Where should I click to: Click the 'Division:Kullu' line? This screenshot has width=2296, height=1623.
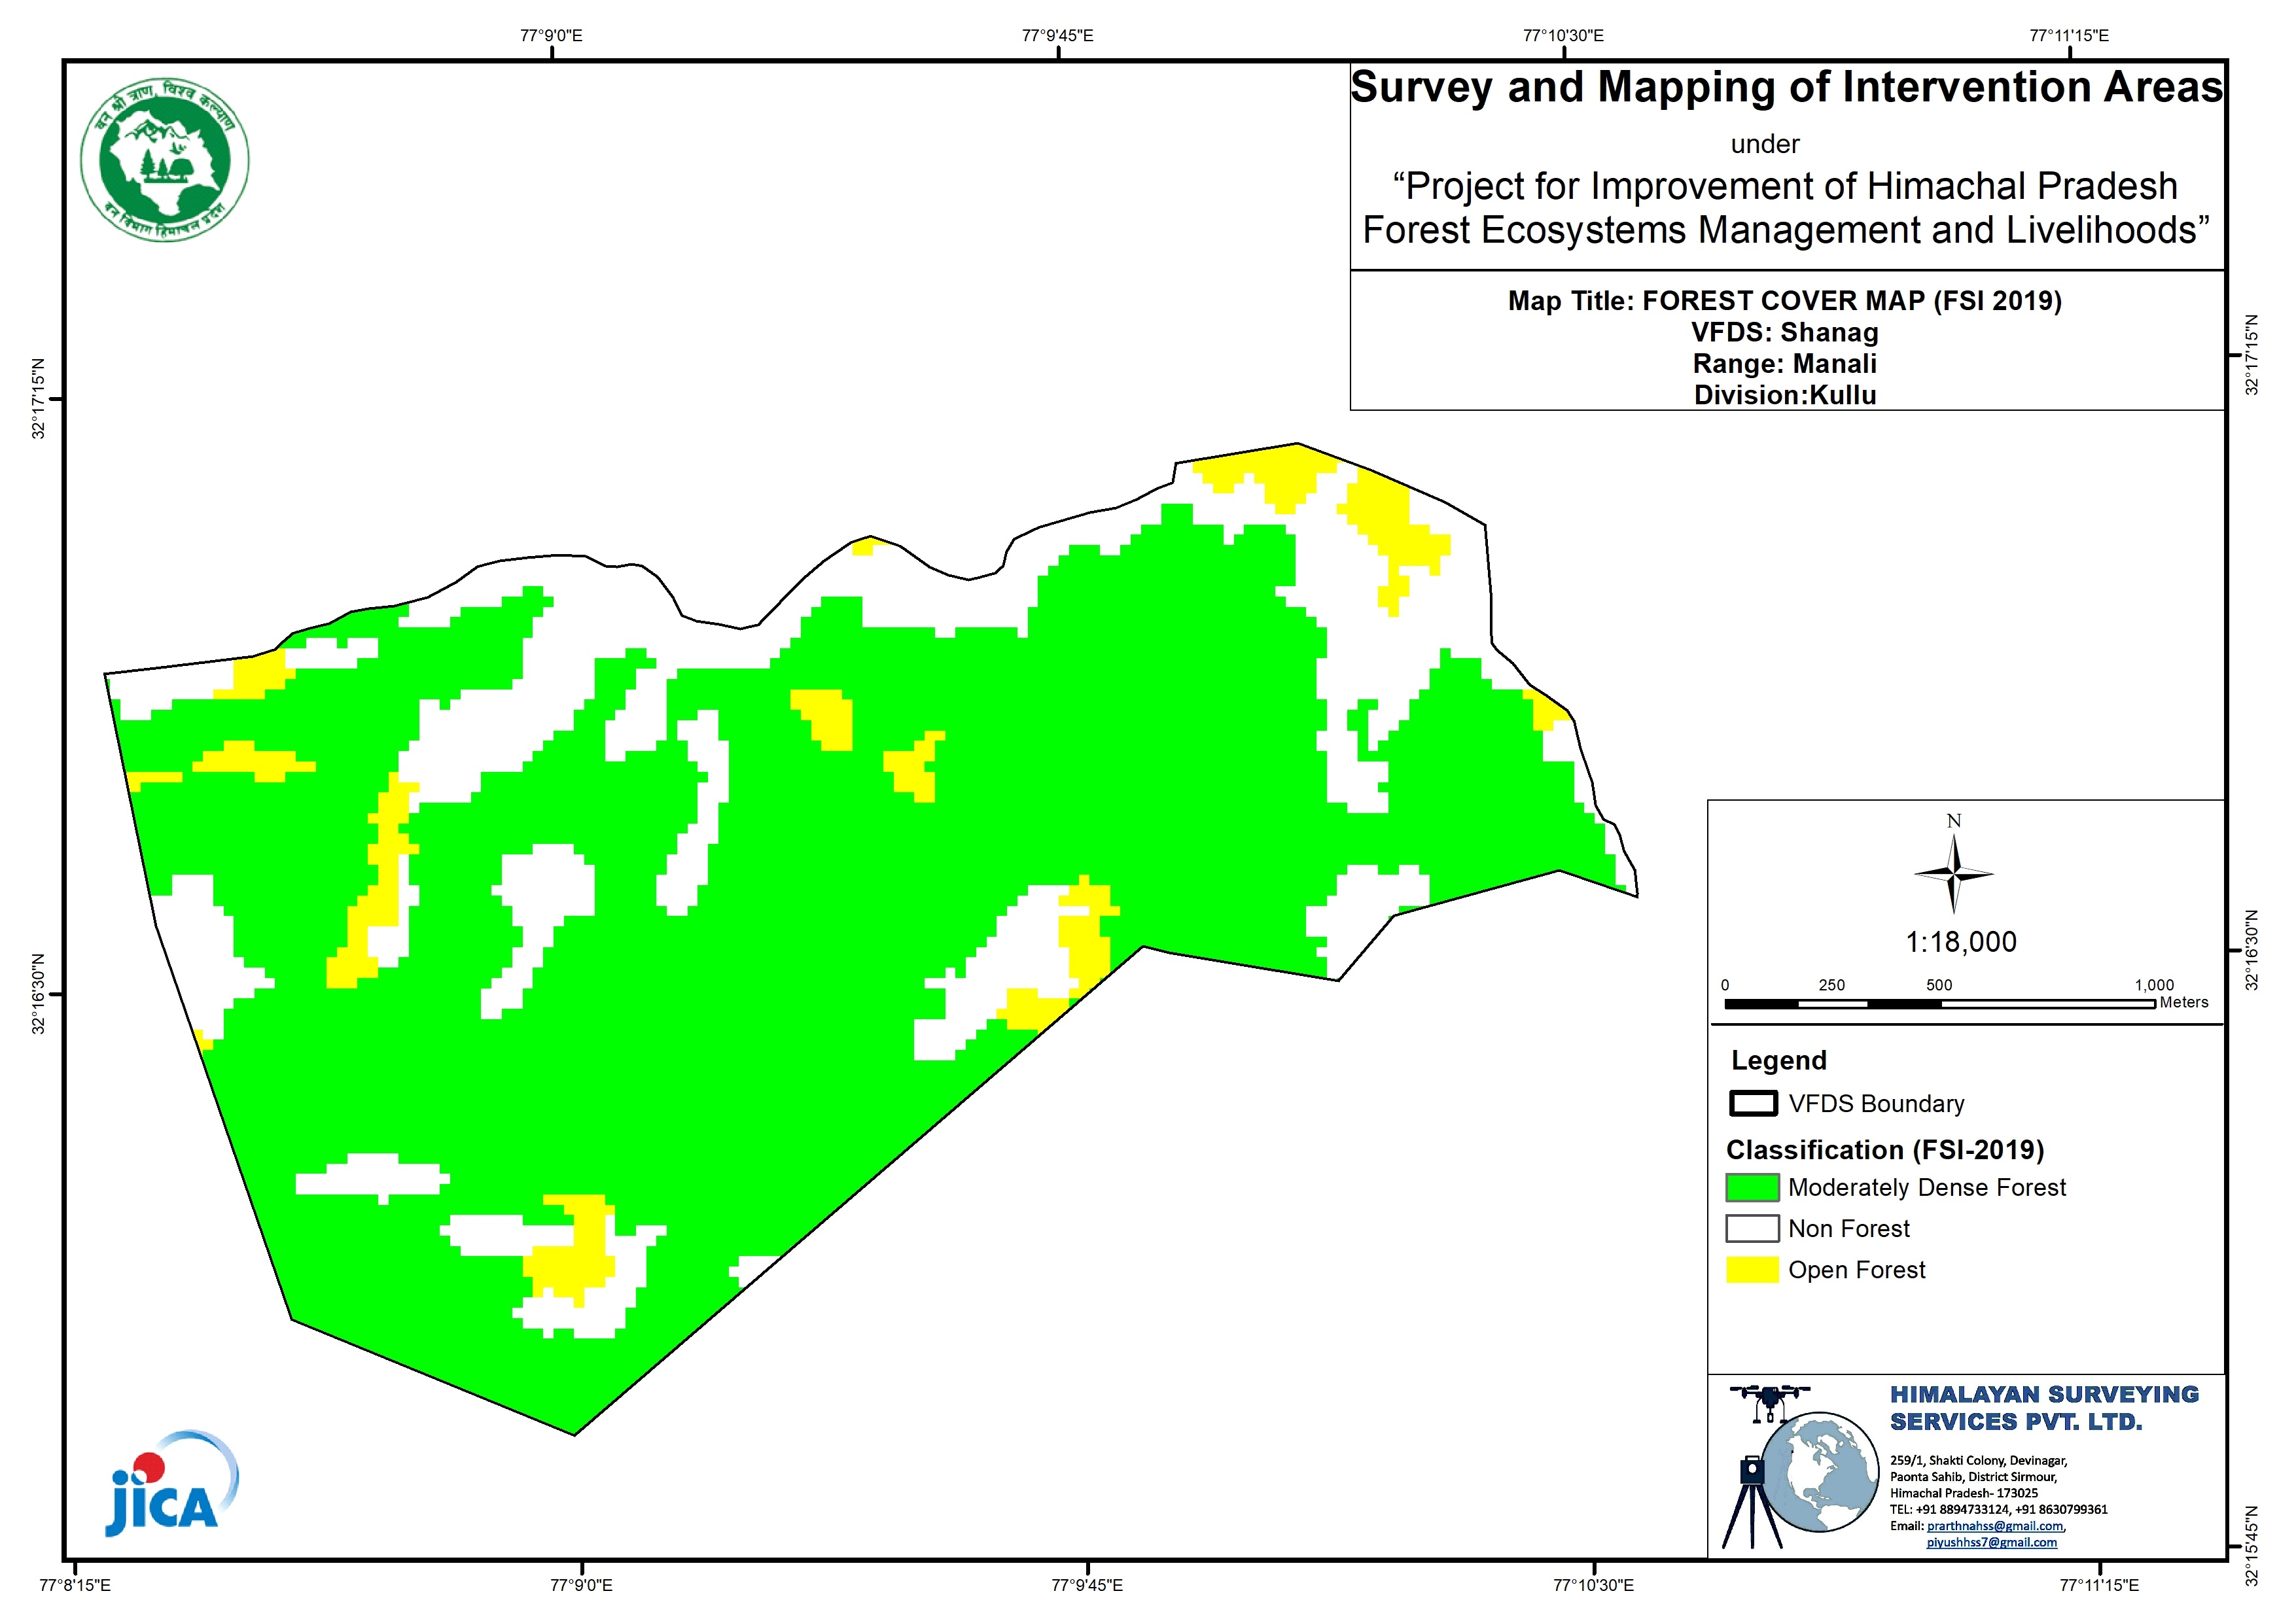pyautogui.click(x=1785, y=395)
